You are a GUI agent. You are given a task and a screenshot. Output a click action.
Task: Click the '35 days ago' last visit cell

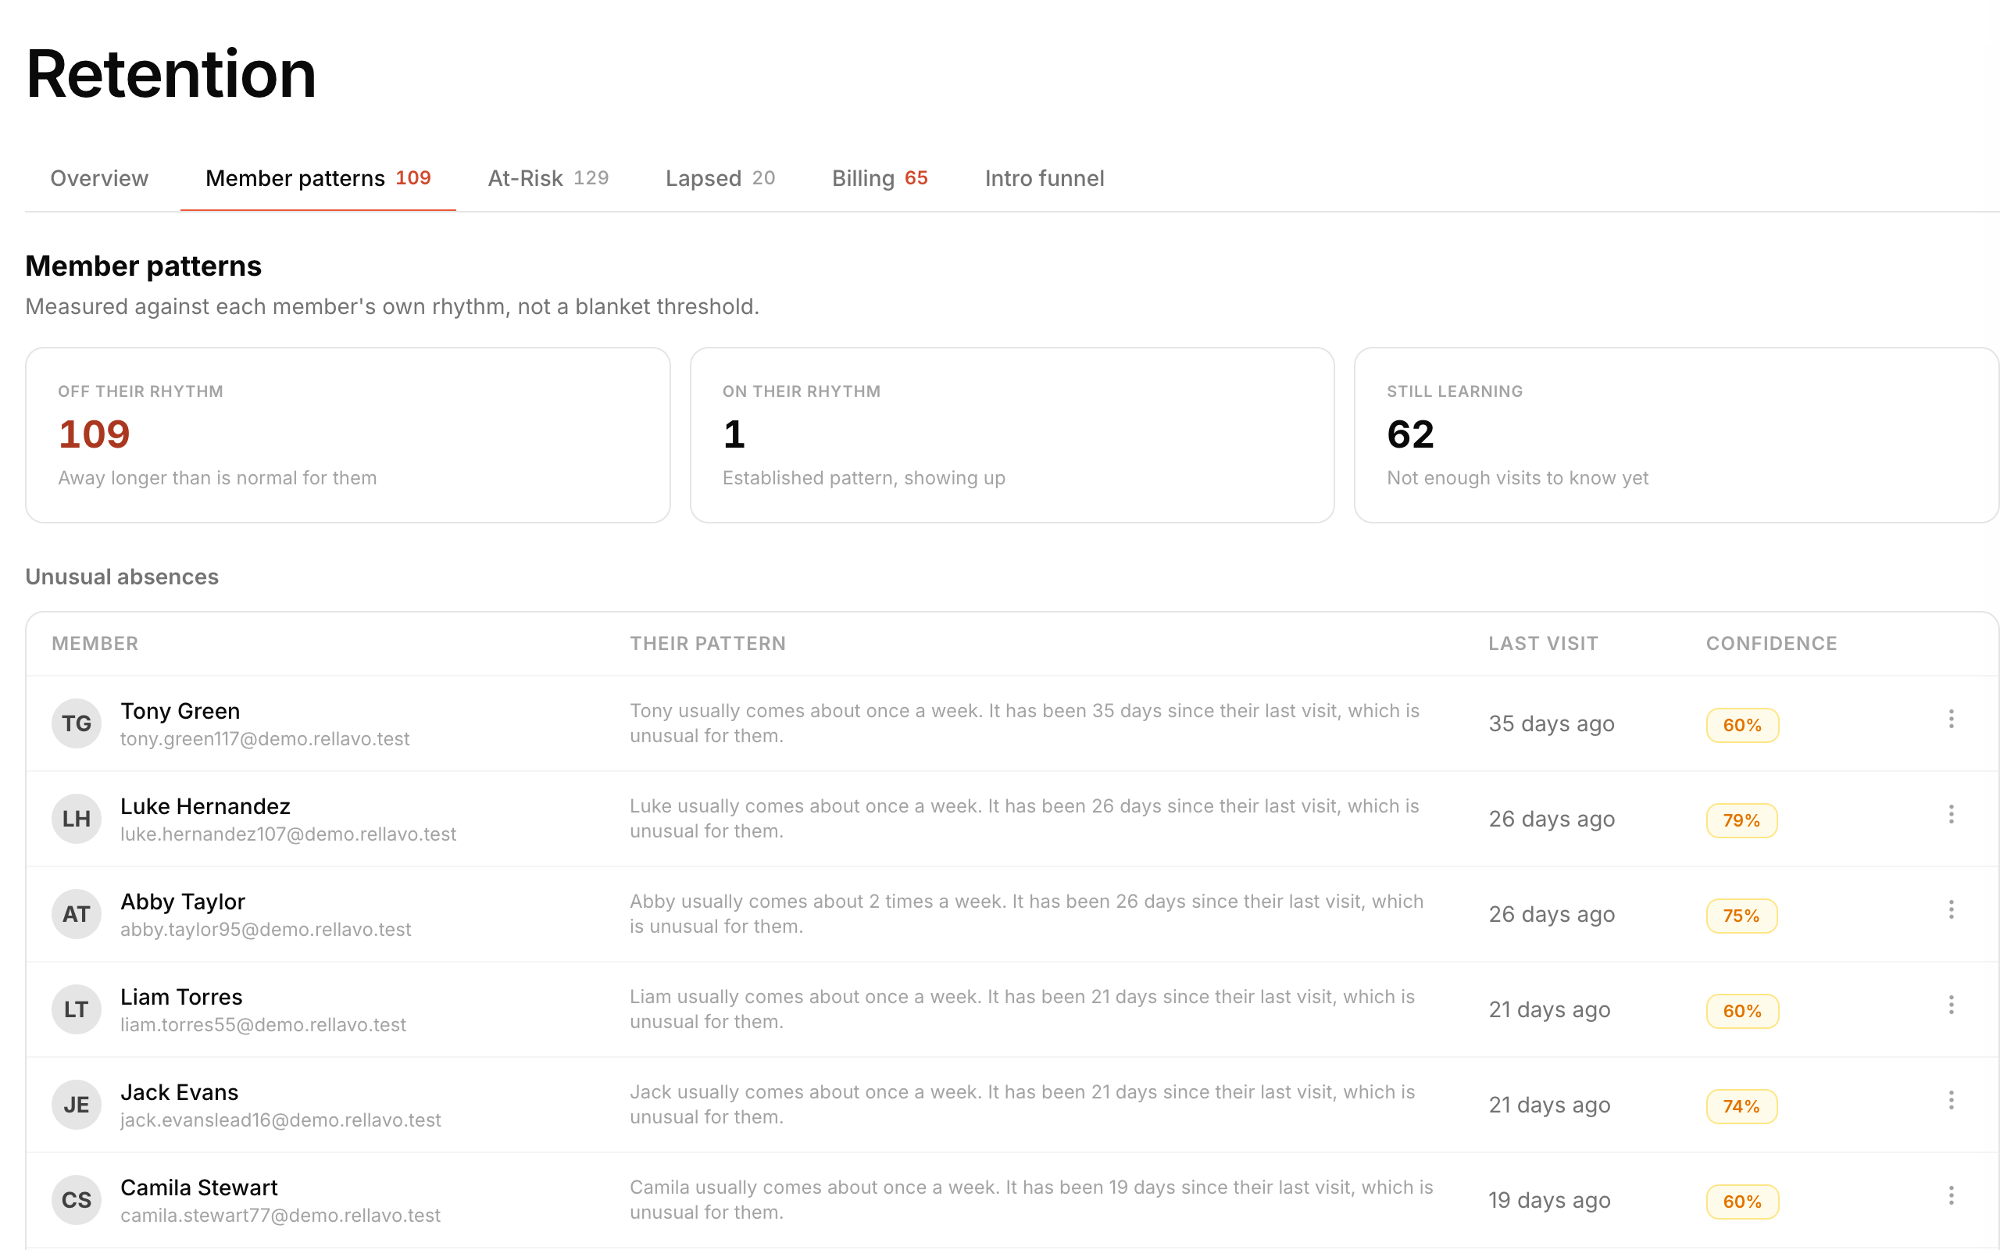1552,723
